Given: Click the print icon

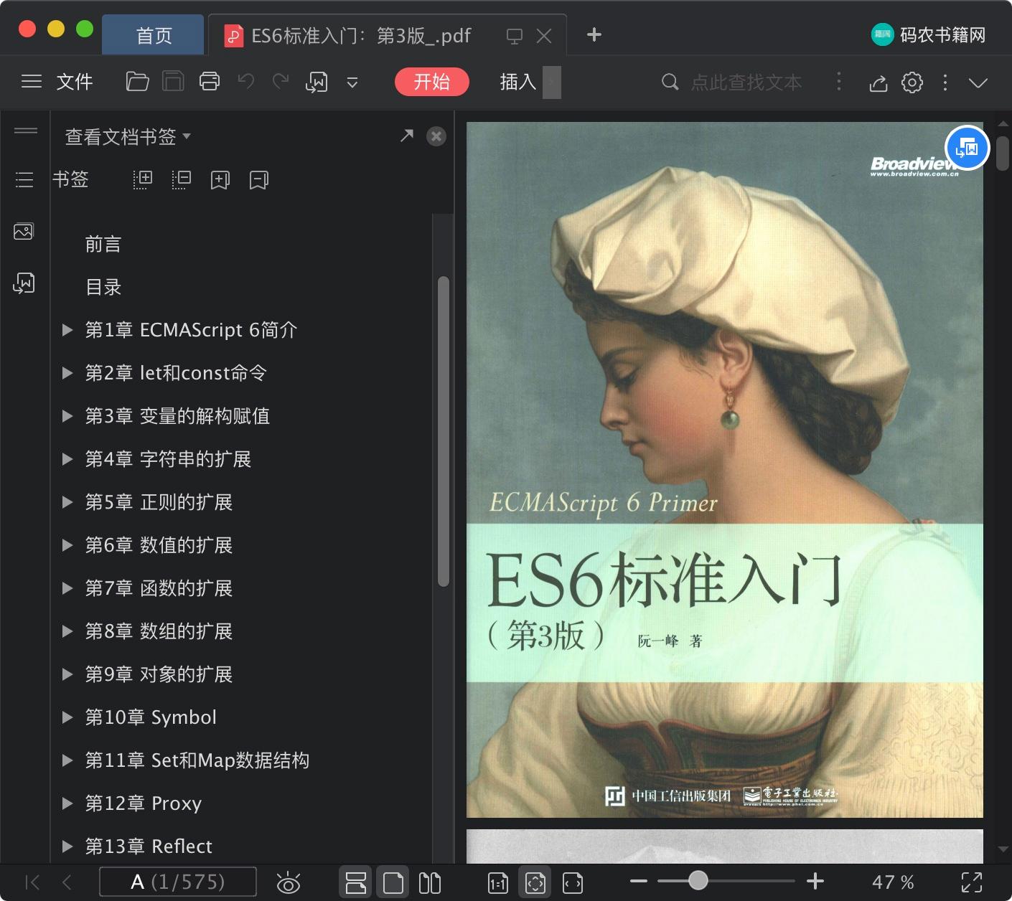Looking at the screenshot, I should point(210,82).
